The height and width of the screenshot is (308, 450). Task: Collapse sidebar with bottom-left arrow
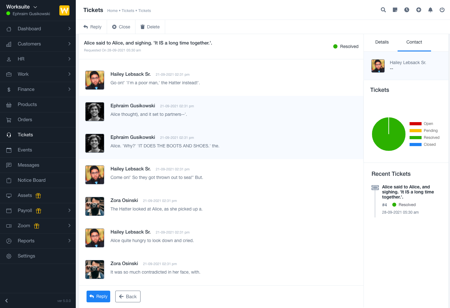(x=7, y=301)
